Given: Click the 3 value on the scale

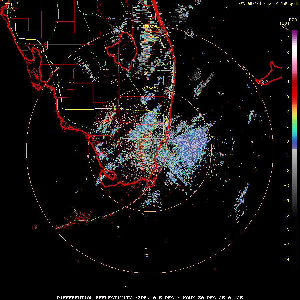Looking at the screenshot, I should tap(288, 97).
